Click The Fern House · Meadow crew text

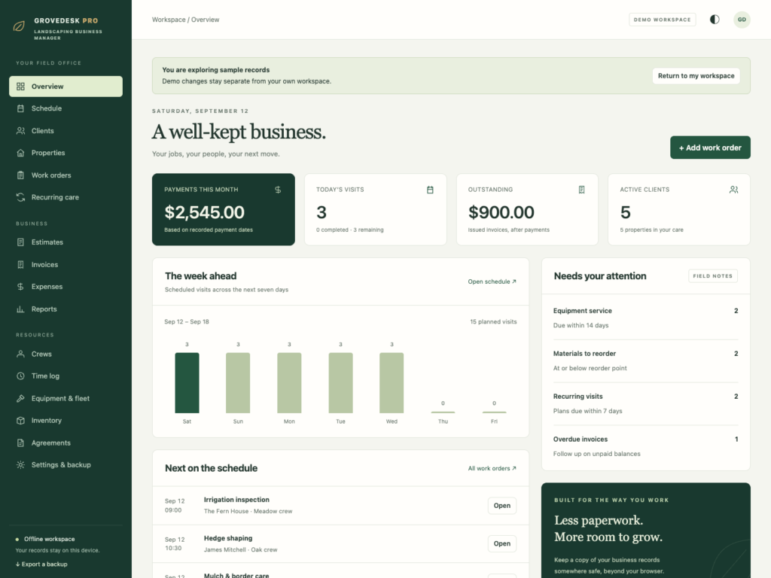click(248, 511)
